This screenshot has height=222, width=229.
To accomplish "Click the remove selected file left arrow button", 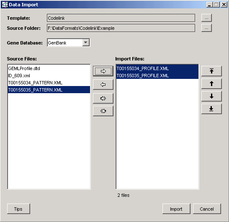I will click(x=103, y=84).
